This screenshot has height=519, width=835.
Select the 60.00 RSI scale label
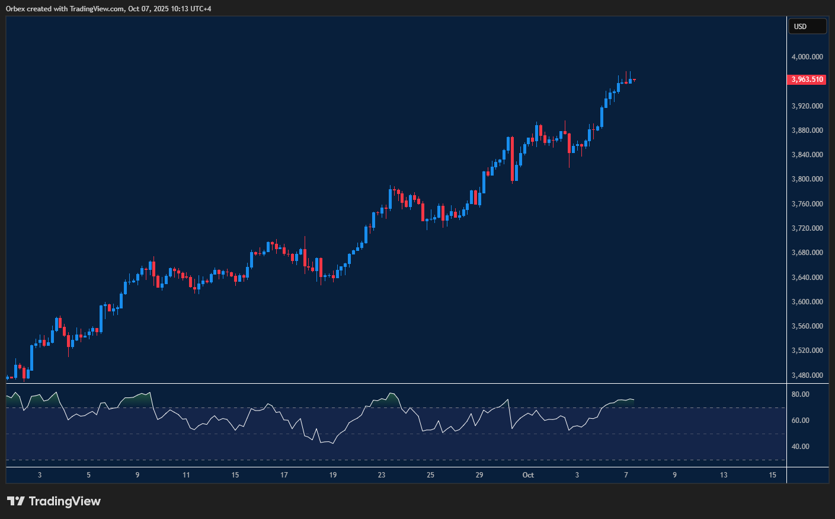click(x=800, y=421)
